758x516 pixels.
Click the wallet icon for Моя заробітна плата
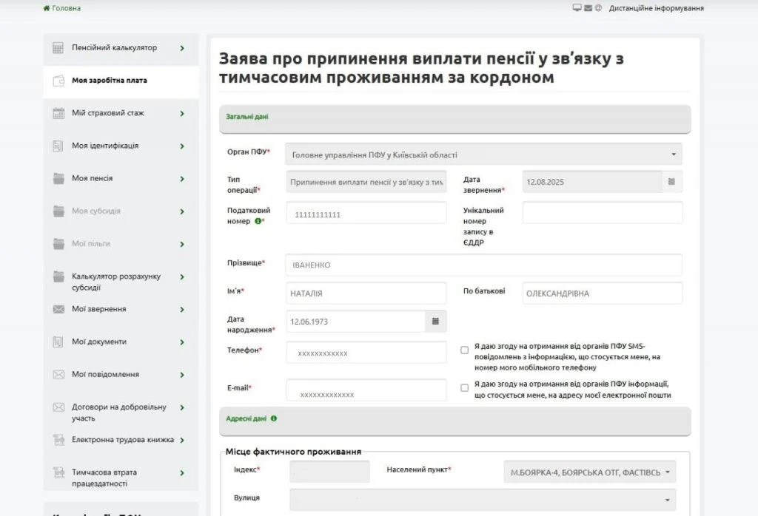click(x=58, y=81)
